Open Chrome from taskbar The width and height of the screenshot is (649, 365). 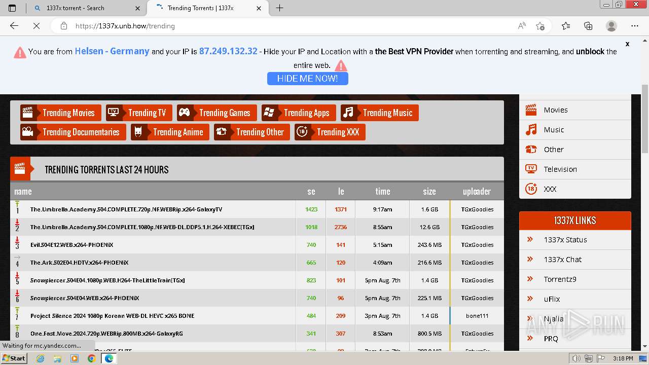[91, 358]
